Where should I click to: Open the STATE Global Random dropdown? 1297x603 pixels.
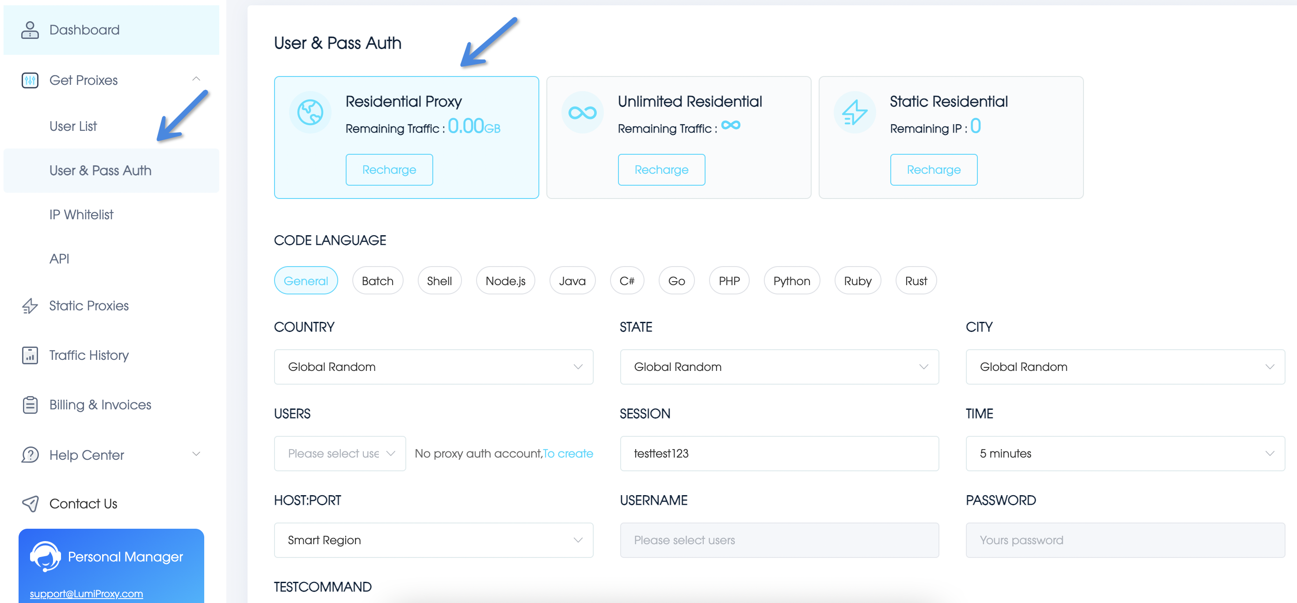coord(779,366)
